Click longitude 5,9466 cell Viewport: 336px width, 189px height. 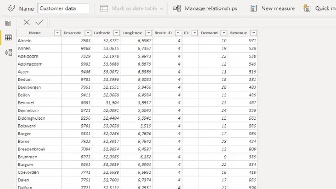[x=137, y=87]
